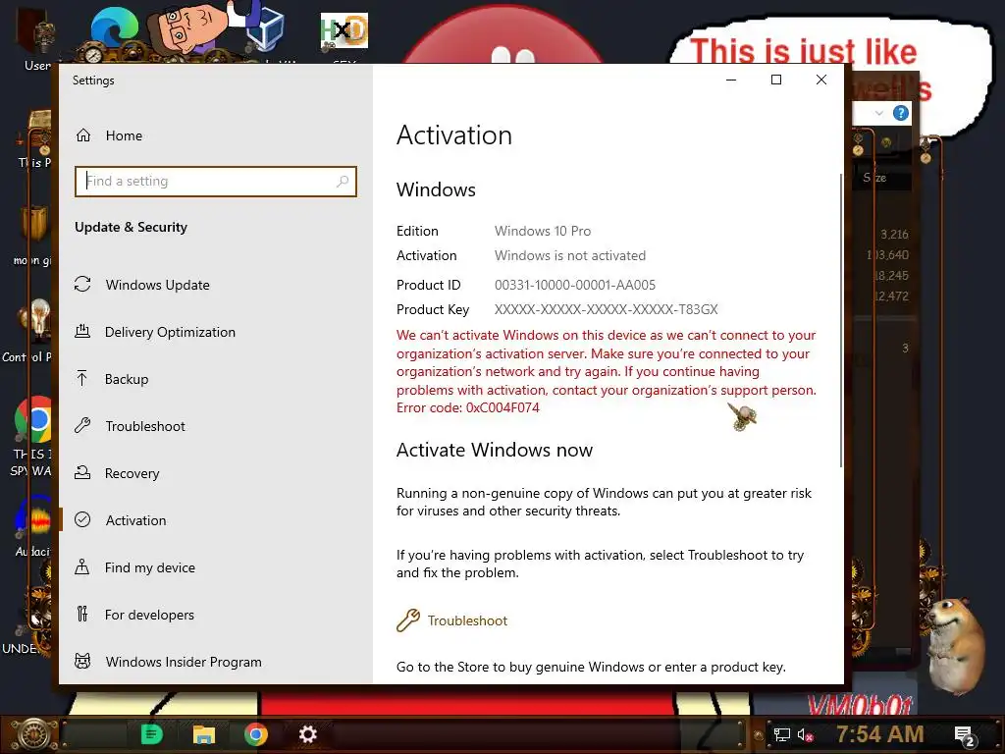Click the Activation checkmark circle icon
This screenshot has height=754, width=1005.
(x=82, y=520)
